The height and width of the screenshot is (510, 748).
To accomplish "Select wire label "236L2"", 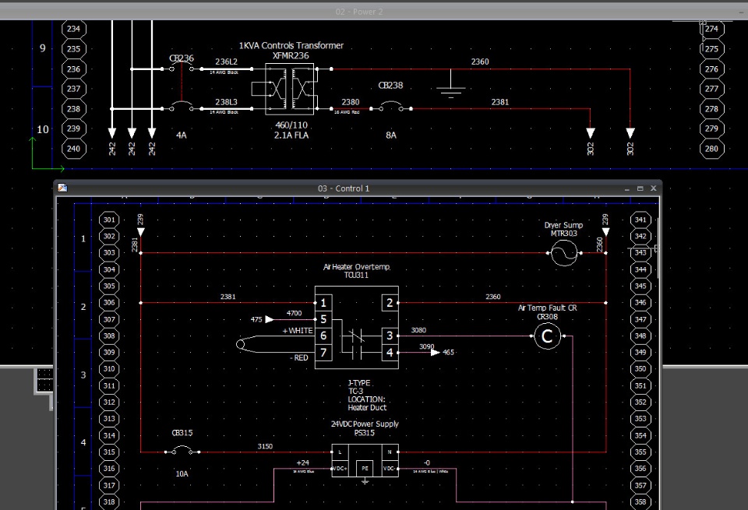I will coord(226,62).
